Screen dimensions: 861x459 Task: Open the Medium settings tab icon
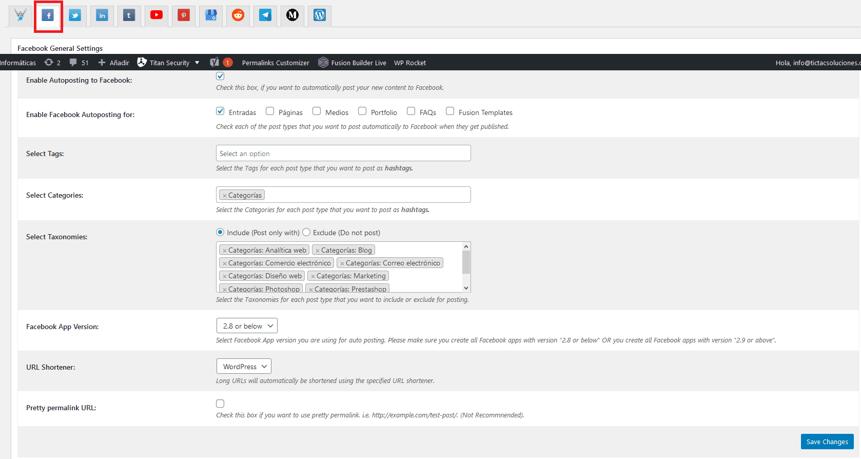pos(292,15)
